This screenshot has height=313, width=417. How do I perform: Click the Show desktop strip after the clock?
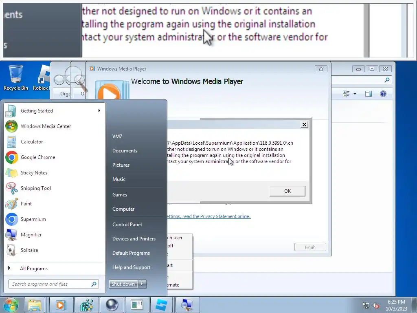coord(414,305)
